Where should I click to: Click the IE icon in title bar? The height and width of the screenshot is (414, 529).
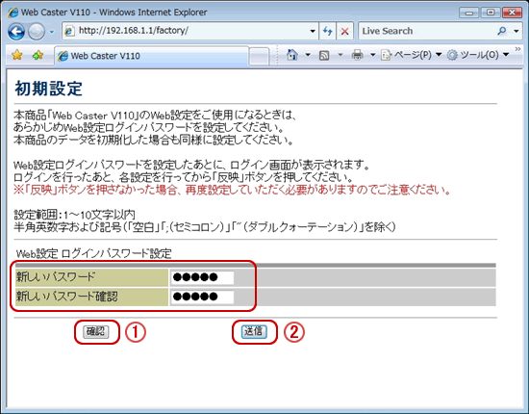point(13,13)
